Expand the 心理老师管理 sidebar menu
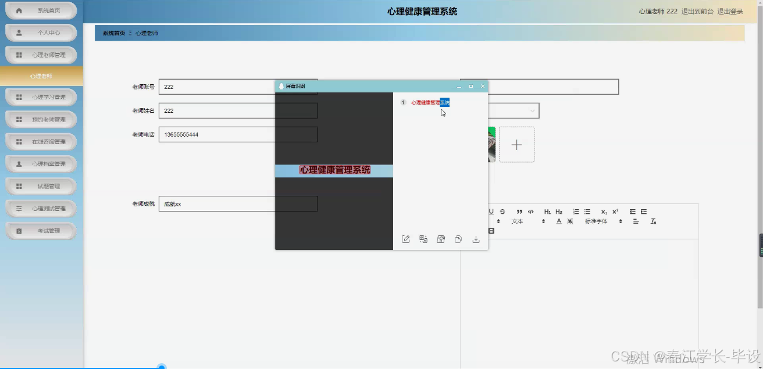The image size is (763, 369). point(41,55)
